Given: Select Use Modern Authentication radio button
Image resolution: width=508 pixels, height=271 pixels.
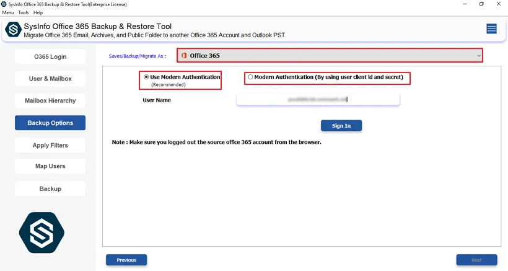Looking at the screenshot, I should (146, 77).
